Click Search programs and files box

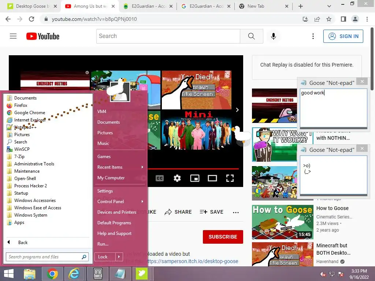47,257
